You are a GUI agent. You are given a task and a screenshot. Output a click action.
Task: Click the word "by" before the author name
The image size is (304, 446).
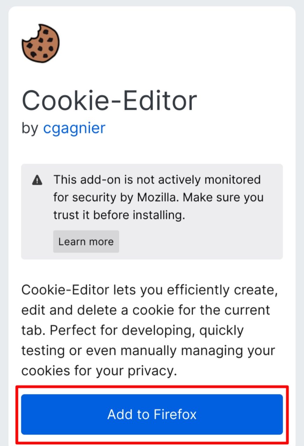click(30, 128)
